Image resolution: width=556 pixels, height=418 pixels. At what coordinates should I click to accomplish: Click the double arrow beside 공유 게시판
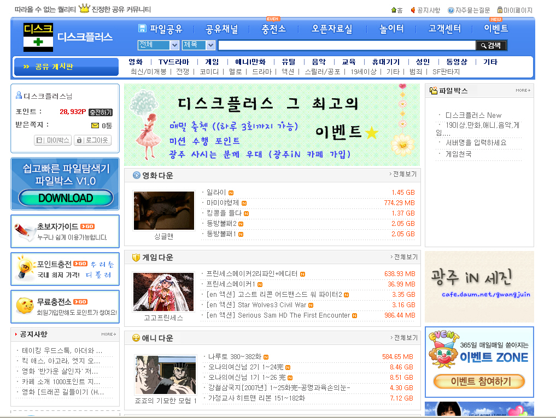tap(26, 67)
